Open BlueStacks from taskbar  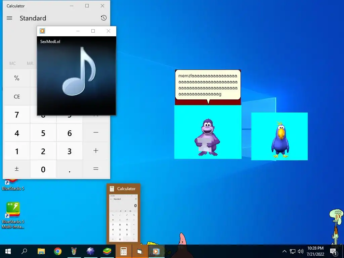pyautogui.click(x=107, y=251)
